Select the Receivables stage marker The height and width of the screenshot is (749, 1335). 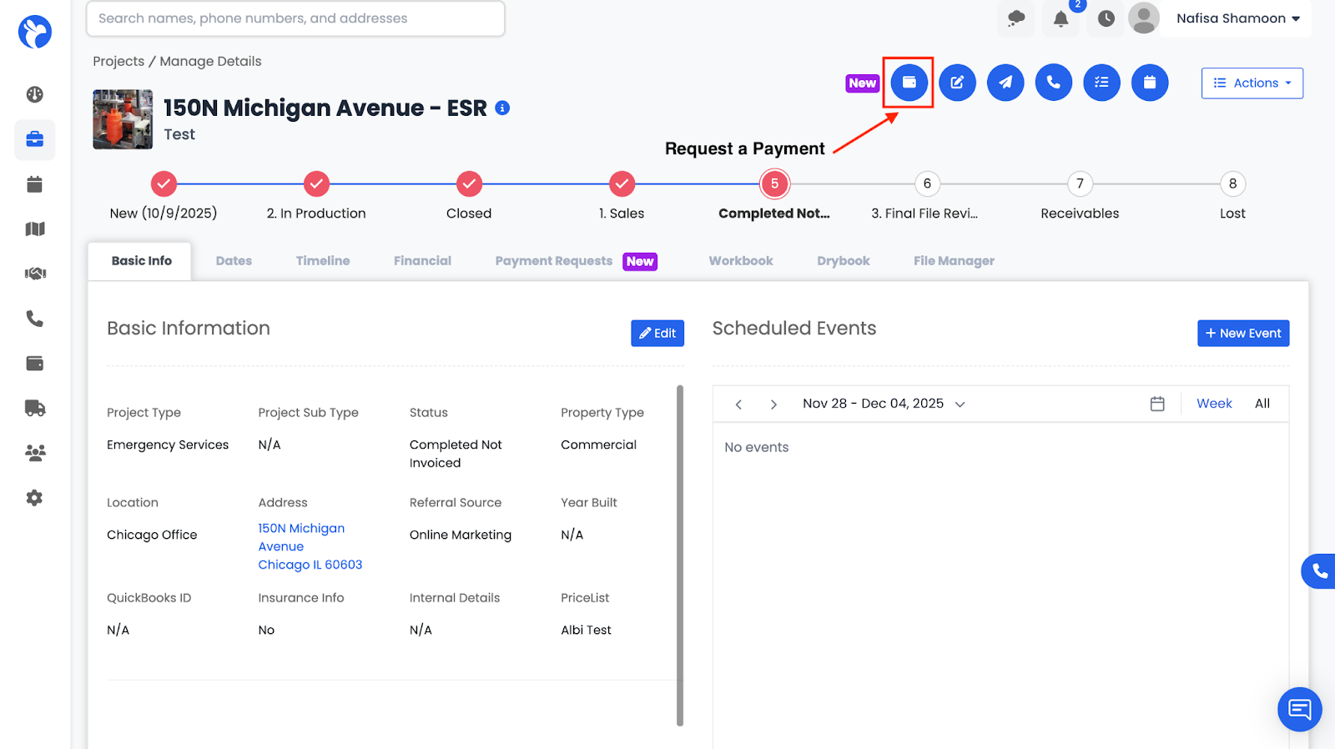(1080, 184)
